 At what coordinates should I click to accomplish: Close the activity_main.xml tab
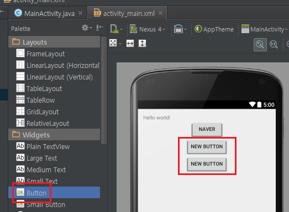coord(161,13)
